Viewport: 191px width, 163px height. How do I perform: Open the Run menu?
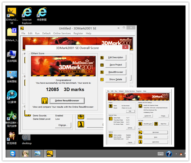[37, 33]
